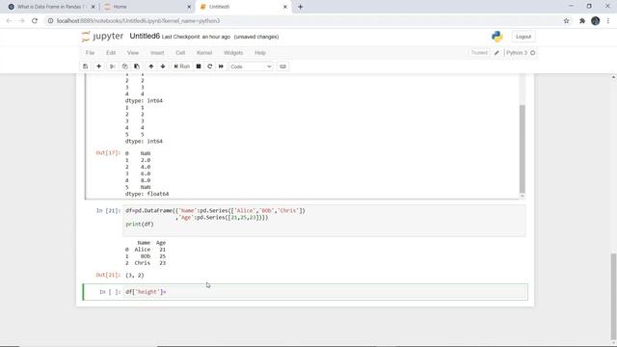
Task: Restart the kernel icon
Action: pos(210,67)
